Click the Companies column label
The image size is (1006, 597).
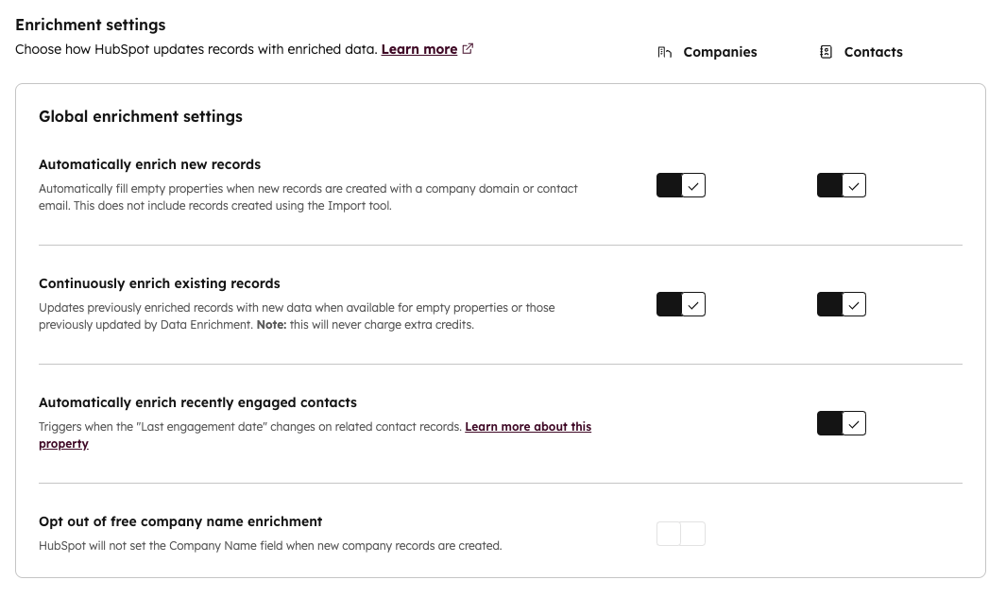(720, 53)
